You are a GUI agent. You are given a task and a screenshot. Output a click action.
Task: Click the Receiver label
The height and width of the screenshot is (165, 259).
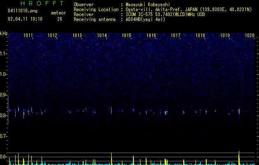(x=84, y=14)
